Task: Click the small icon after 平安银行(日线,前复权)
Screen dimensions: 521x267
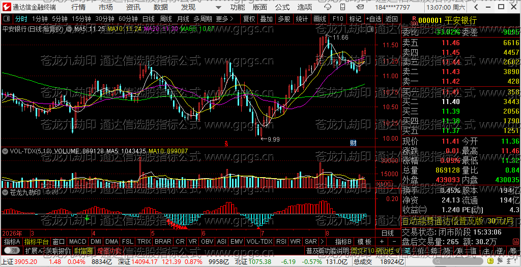Action: point(69,29)
